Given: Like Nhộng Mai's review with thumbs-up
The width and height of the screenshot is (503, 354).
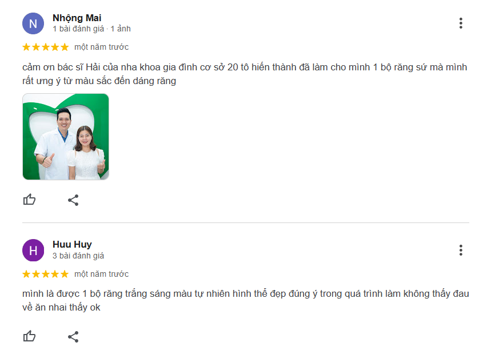Looking at the screenshot, I should point(29,200).
